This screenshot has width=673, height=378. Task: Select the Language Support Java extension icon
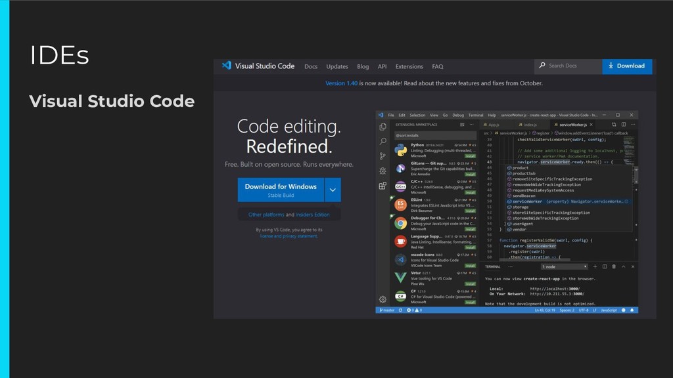(x=400, y=241)
